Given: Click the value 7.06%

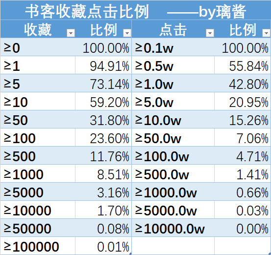Looking at the screenshot, I should pos(252,139).
